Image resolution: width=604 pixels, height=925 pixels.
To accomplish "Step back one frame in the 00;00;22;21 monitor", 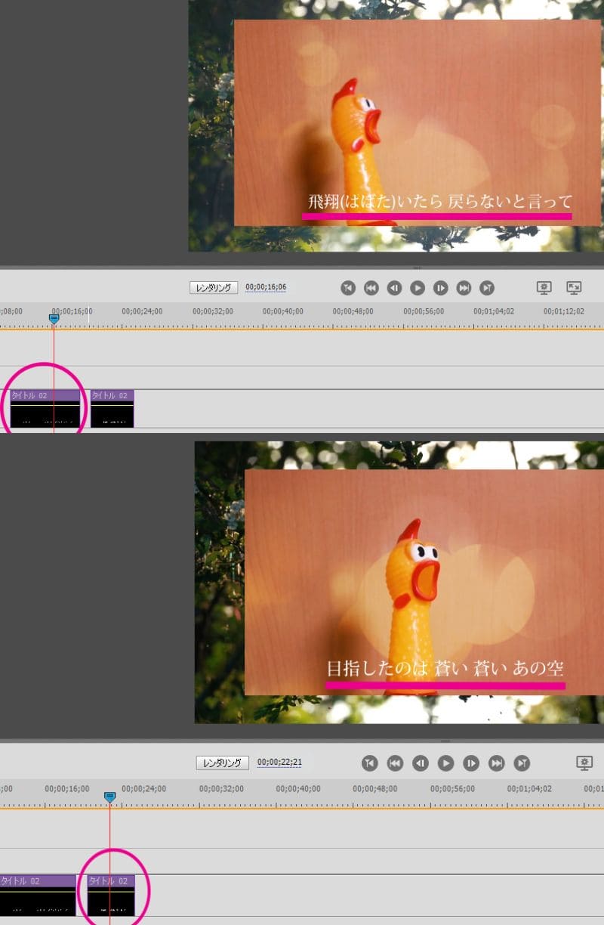I will (x=421, y=763).
